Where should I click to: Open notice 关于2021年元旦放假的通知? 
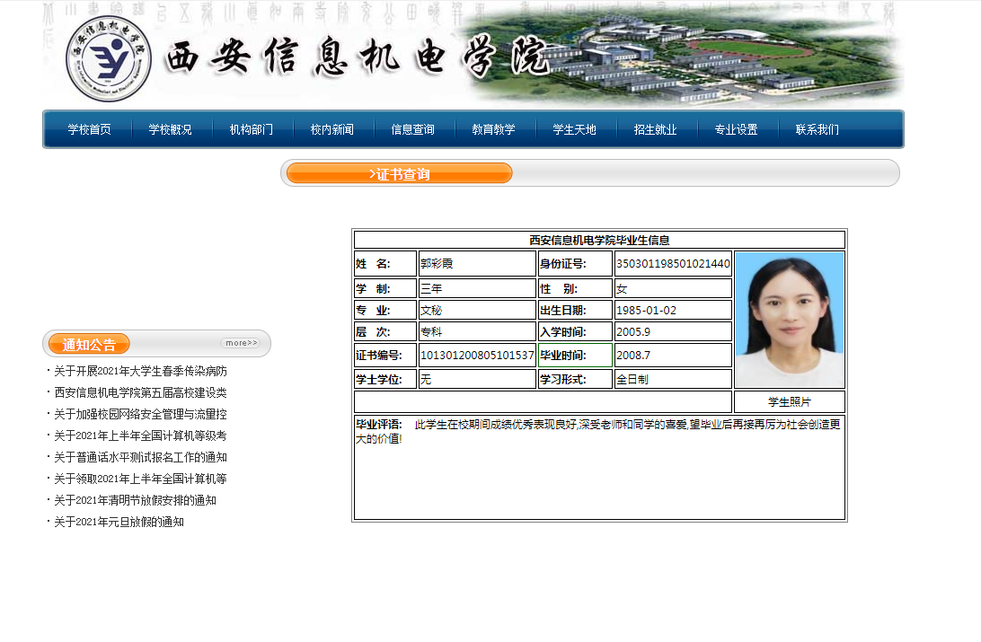[x=119, y=522]
